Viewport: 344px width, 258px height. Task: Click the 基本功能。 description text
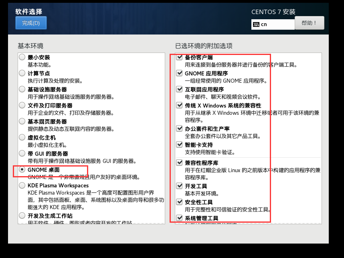39,65
